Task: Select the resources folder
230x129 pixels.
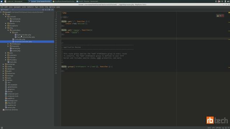Action: coord(10,73)
